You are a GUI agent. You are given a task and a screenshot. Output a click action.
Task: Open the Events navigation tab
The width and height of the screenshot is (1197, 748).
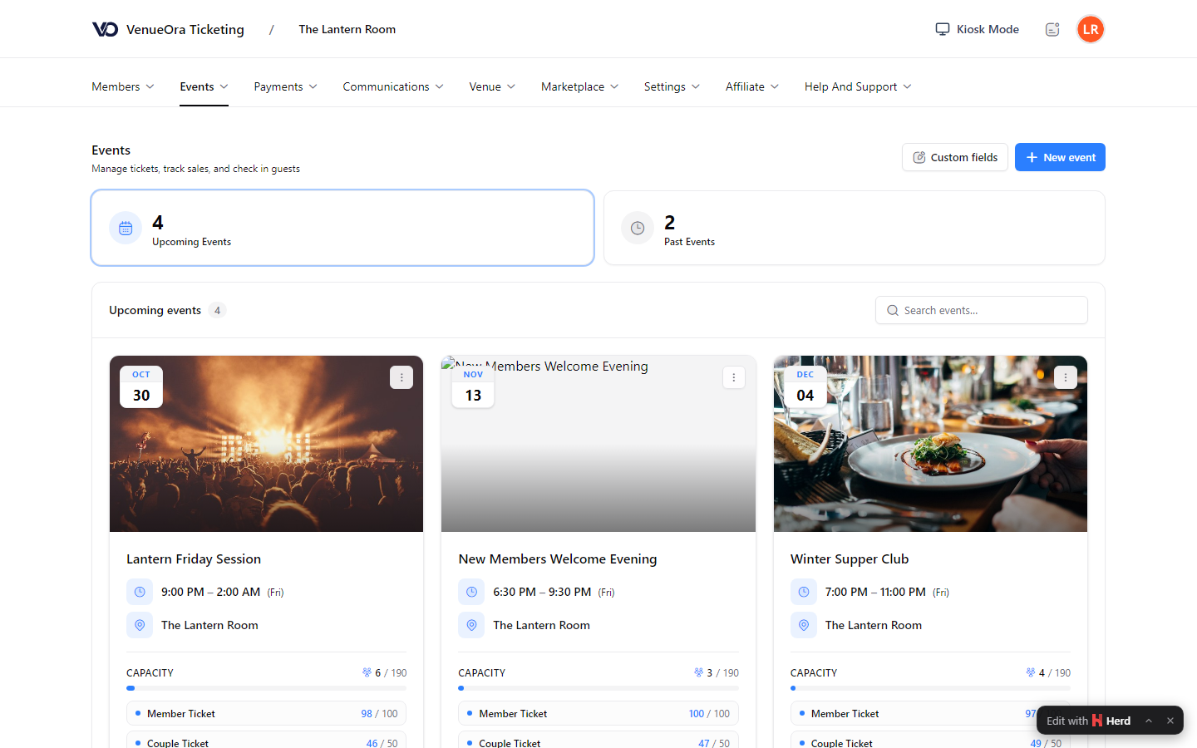(204, 86)
